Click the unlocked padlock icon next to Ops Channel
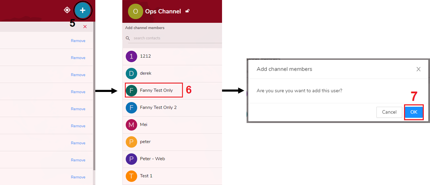The height and width of the screenshot is (185, 430). tap(187, 11)
